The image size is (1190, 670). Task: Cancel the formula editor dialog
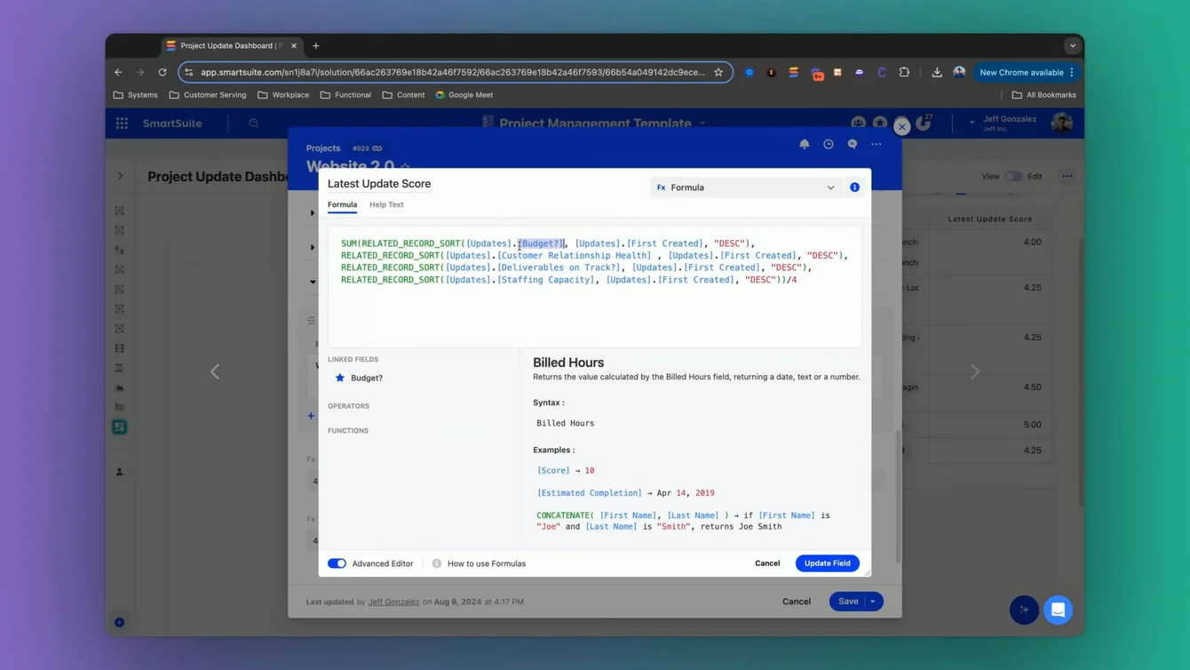tap(767, 563)
